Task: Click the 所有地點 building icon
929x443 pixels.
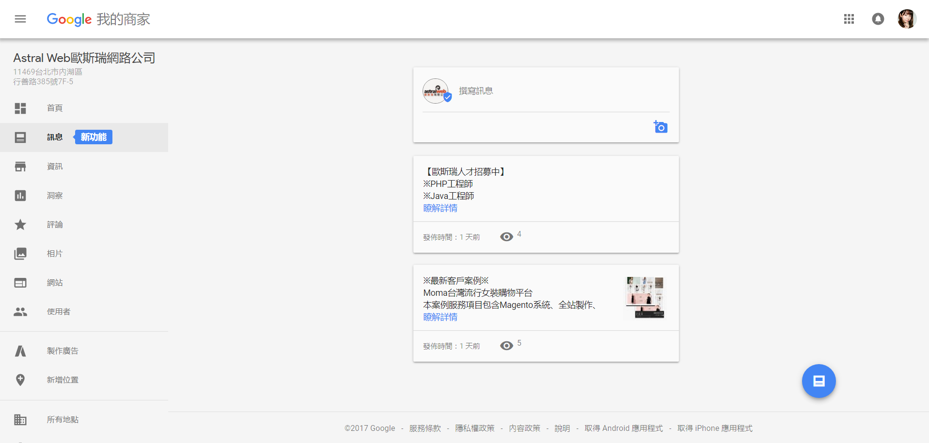Action: (20, 420)
